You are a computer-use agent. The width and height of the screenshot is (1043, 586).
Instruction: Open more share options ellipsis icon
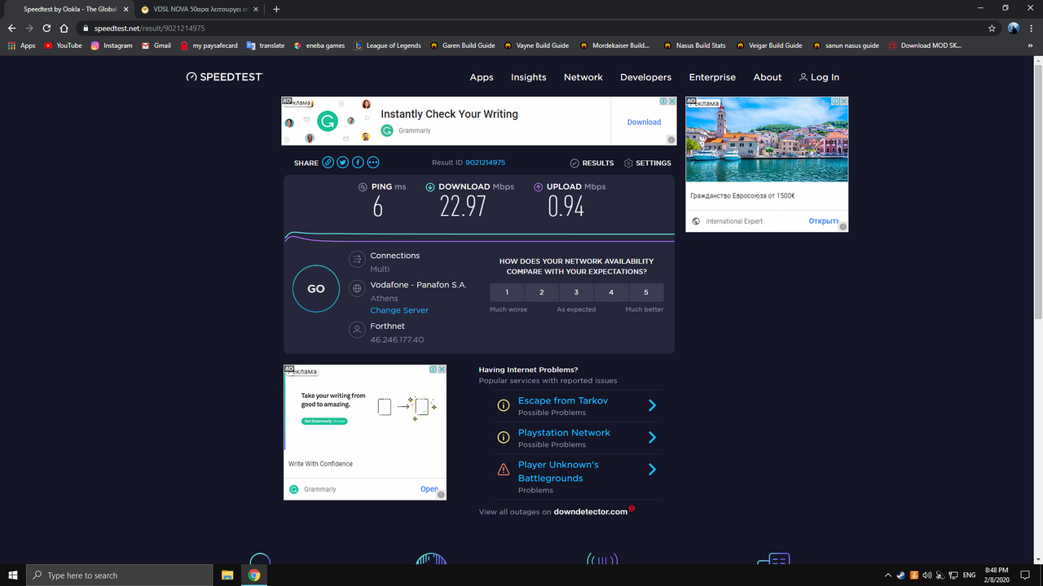pyautogui.click(x=373, y=163)
